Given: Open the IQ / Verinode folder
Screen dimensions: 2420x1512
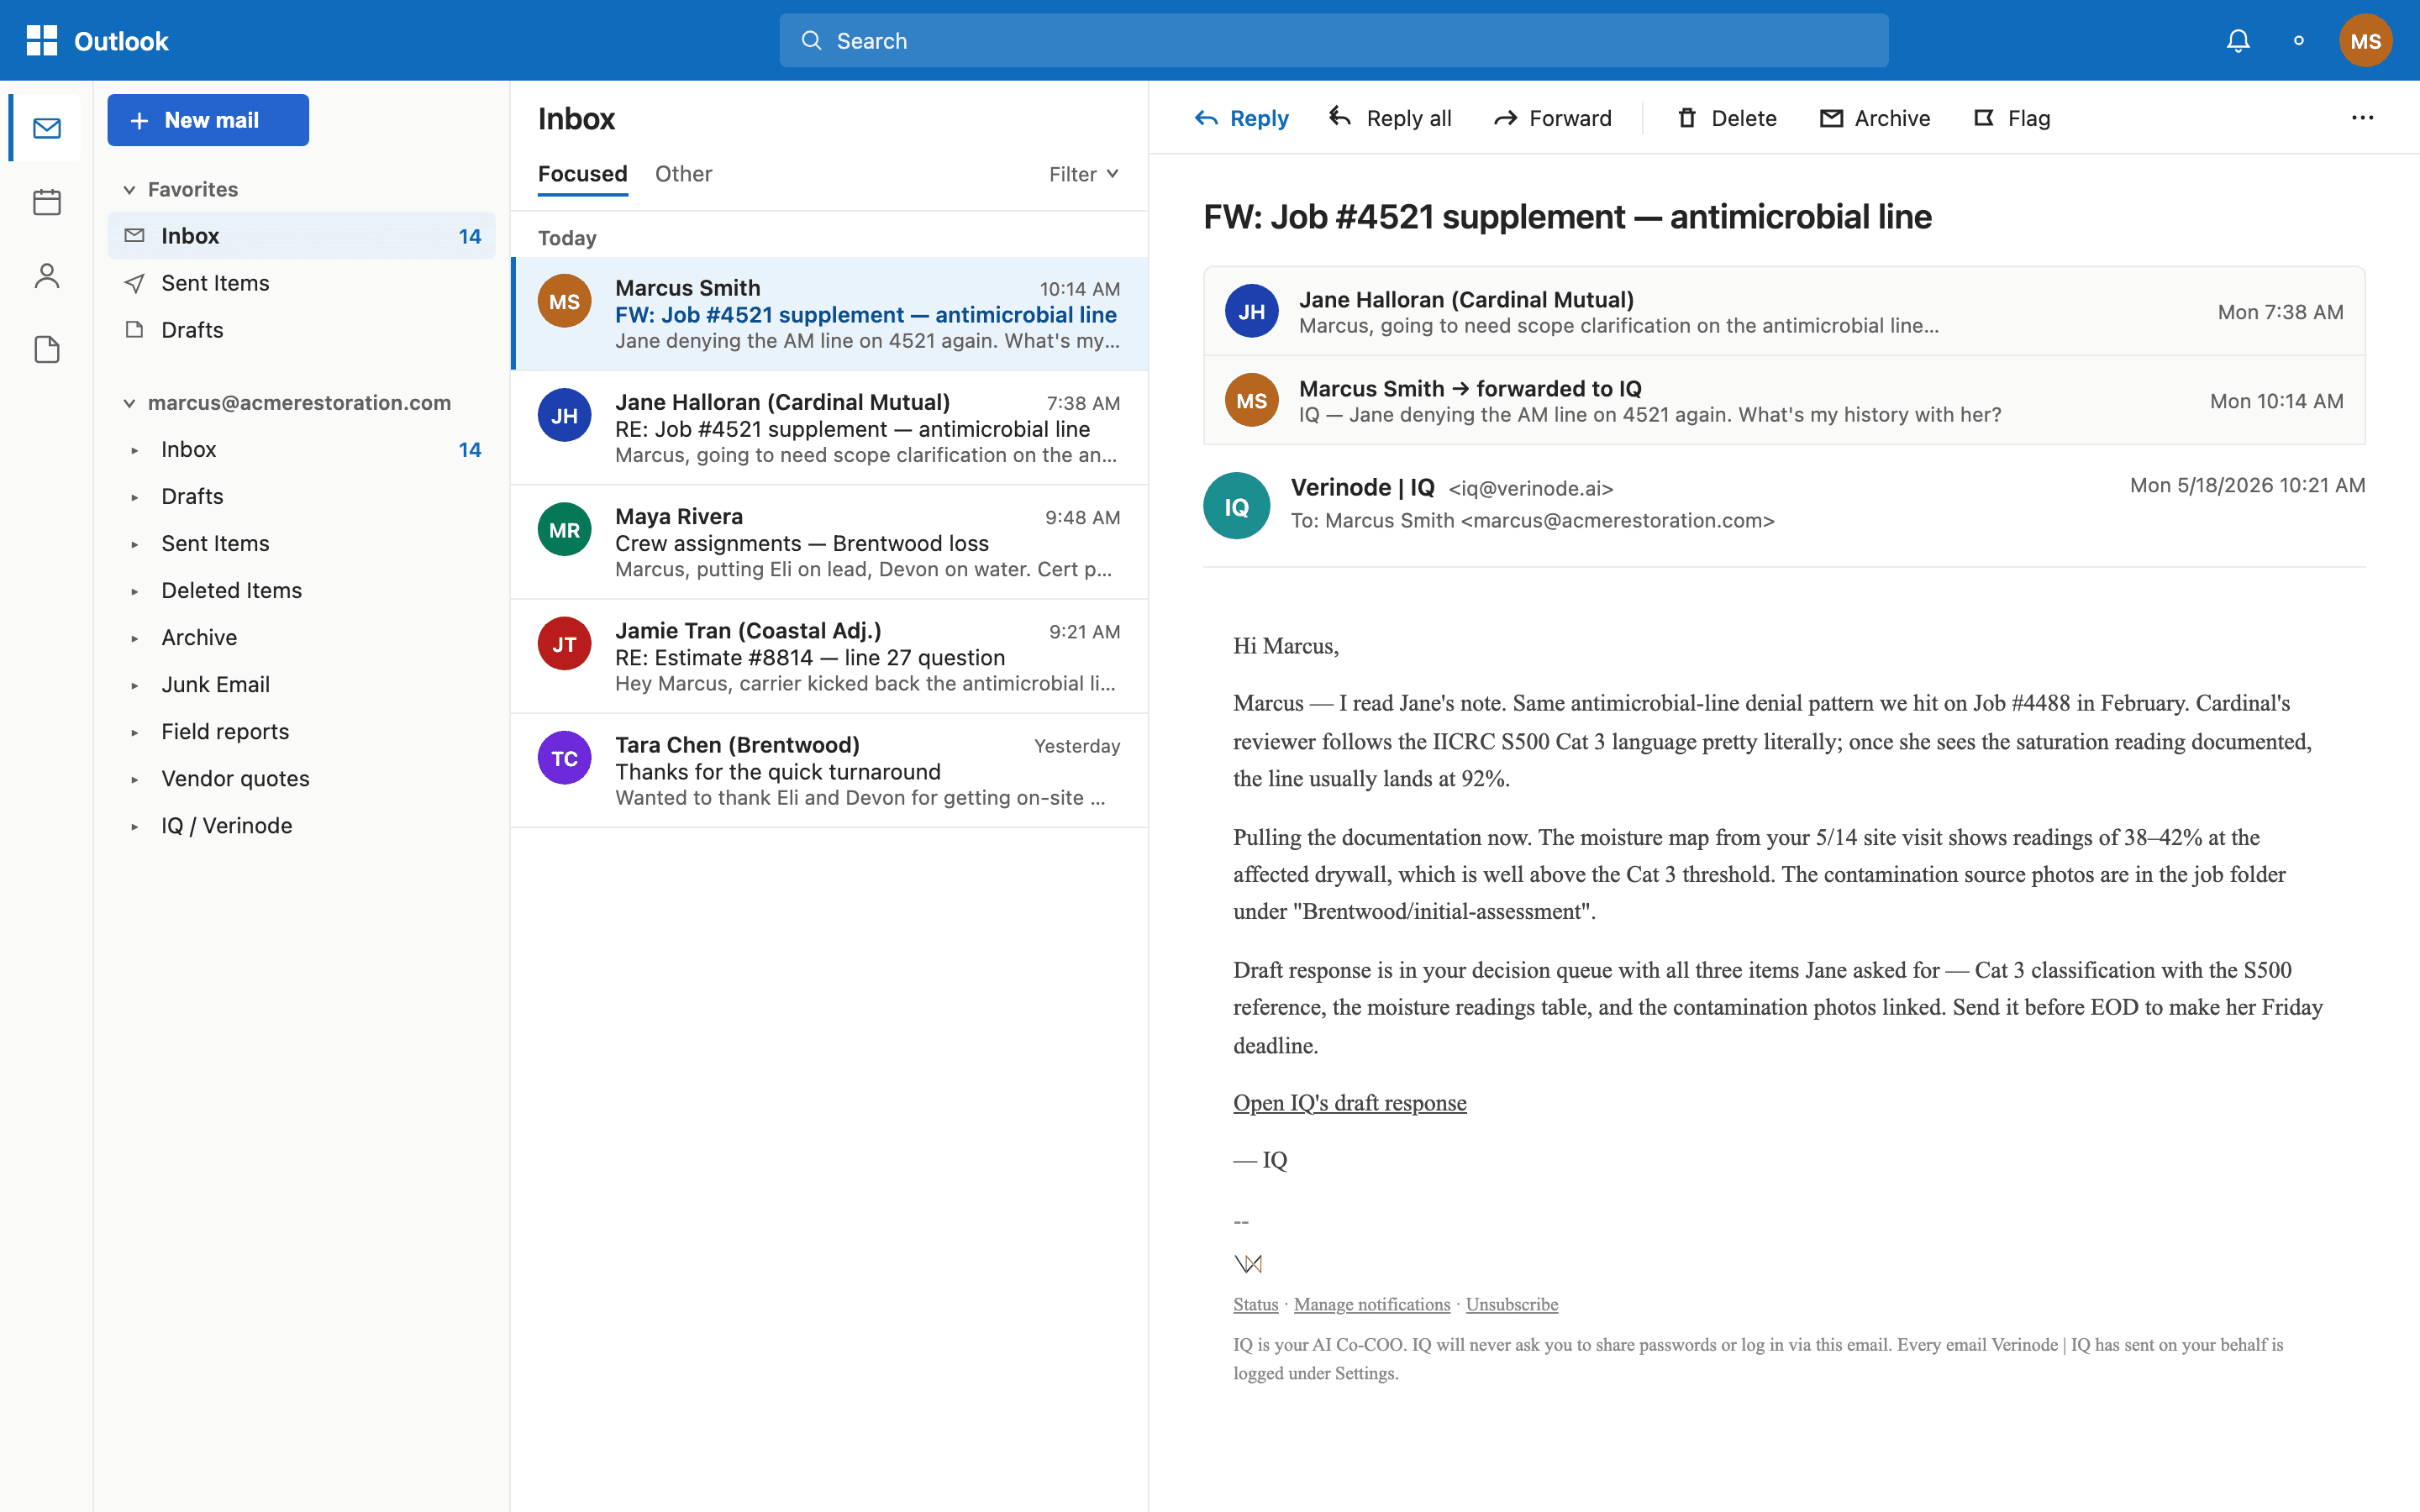Looking at the screenshot, I should pyautogui.click(x=301, y=825).
